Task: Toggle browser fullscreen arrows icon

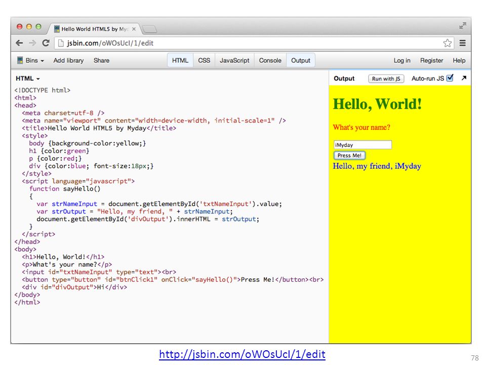Action: (463, 26)
